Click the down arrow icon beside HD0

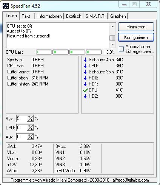point(85,78)
